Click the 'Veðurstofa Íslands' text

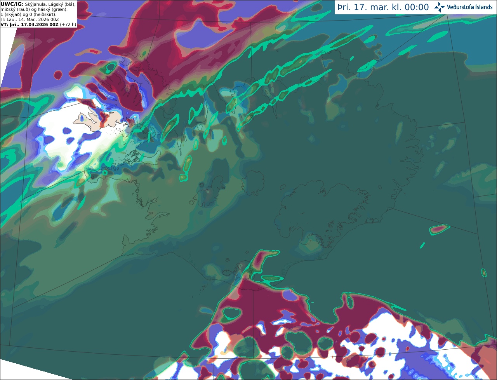click(470, 7)
